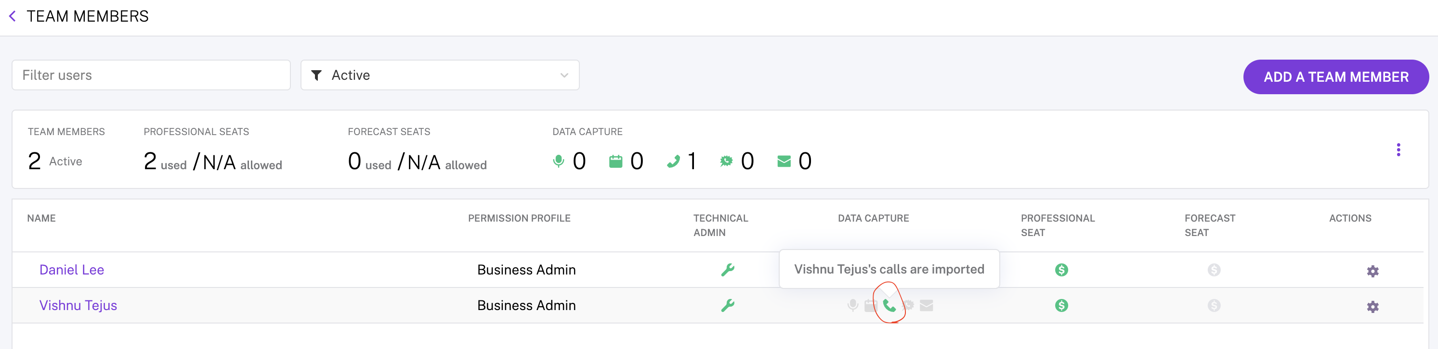The width and height of the screenshot is (1438, 349).
Task: Click the Add a Team Member button
Action: 1336,77
